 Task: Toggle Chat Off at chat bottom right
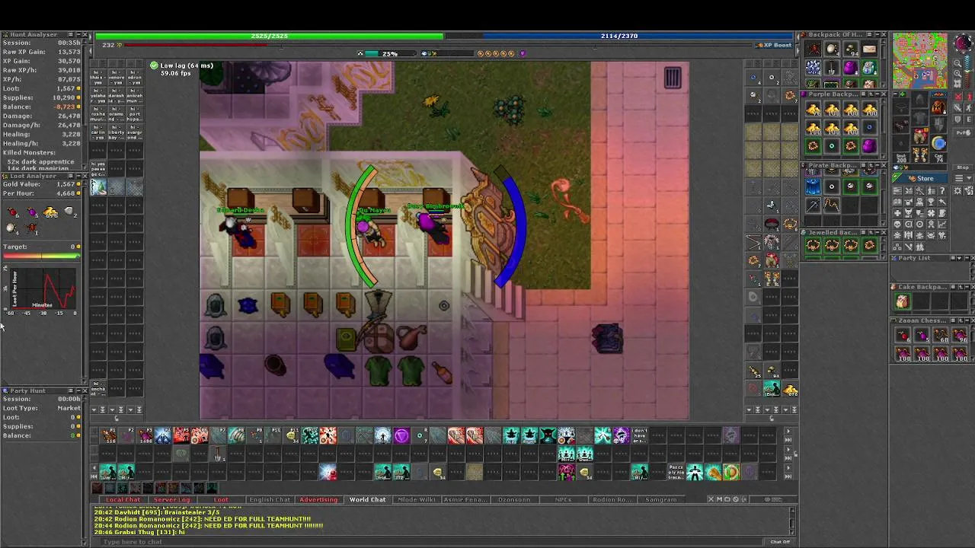click(x=780, y=542)
